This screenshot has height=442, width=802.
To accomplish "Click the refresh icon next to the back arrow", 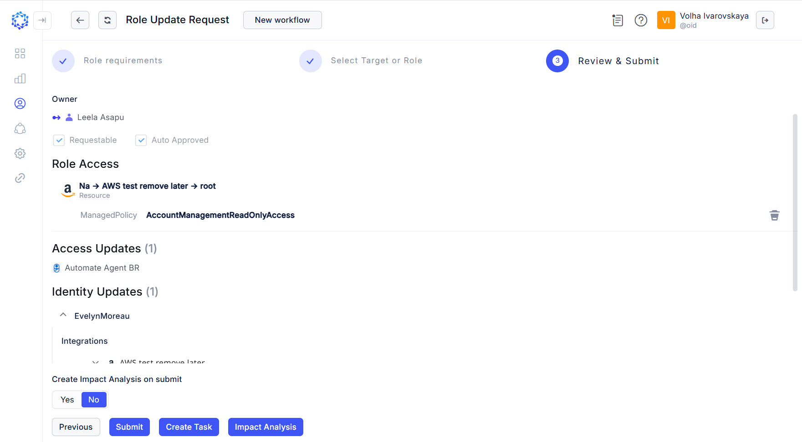I will coord(107,20).
